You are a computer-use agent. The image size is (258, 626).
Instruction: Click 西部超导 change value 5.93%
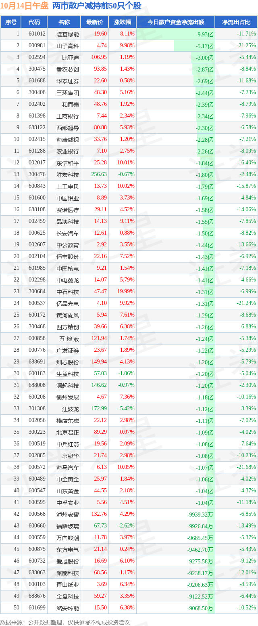tap(127, 128)
